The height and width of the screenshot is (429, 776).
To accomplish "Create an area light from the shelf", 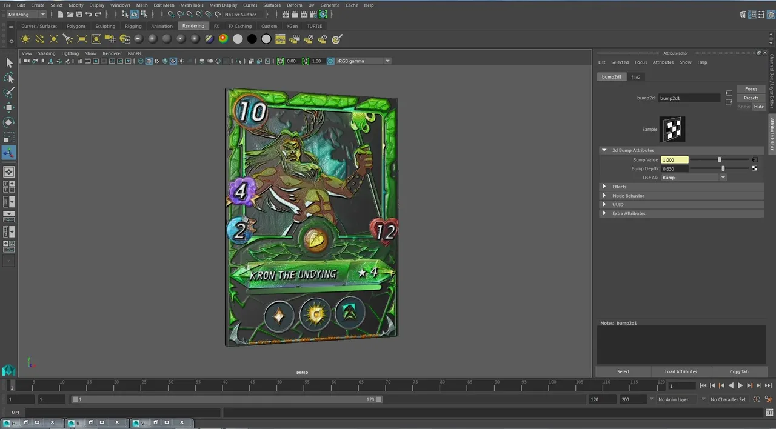I will pyautogui.click(x=82, y=39).
